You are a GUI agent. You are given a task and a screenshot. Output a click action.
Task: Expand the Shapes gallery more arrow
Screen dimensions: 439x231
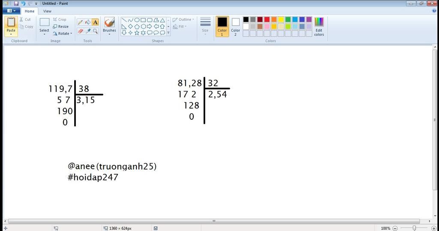[168, 33]
